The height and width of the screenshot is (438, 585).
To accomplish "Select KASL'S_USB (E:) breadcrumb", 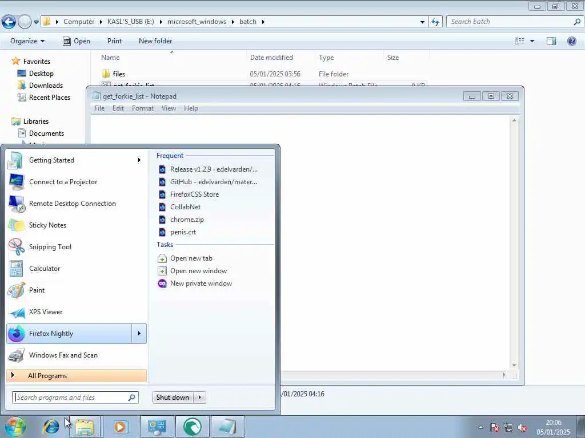I will [131, 22].
